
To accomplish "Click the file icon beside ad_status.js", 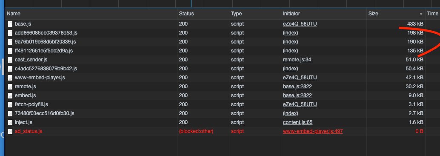I will pos(10,132).
